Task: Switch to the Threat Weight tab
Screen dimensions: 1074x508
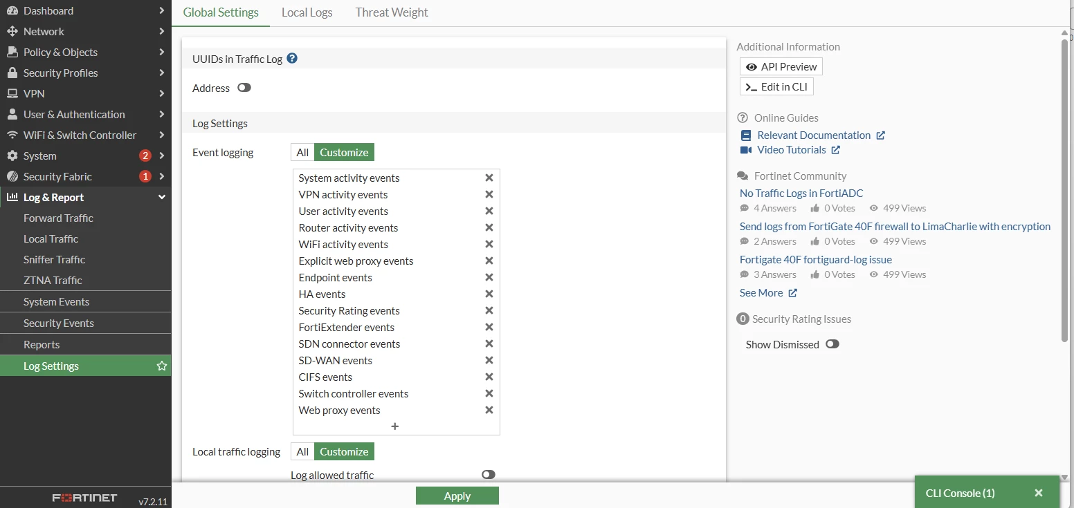Action: pos(392,12)
